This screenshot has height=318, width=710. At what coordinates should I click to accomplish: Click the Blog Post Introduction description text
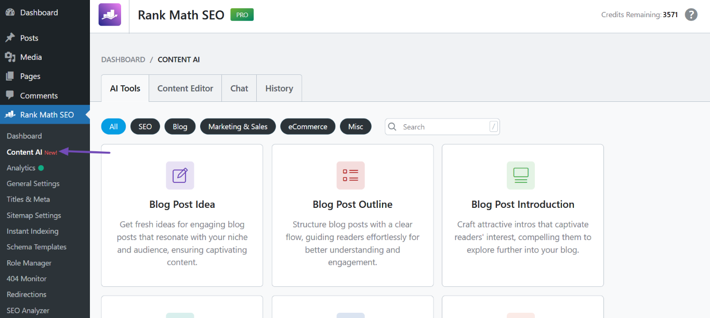(x=523, y=237)
